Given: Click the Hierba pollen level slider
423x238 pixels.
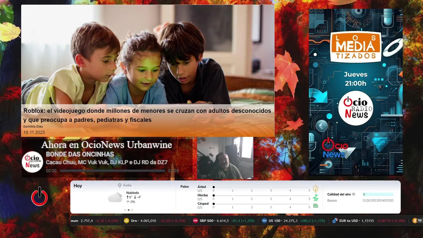Looking at the screenshot, I should pyautogui.click(x=261, y=195).
